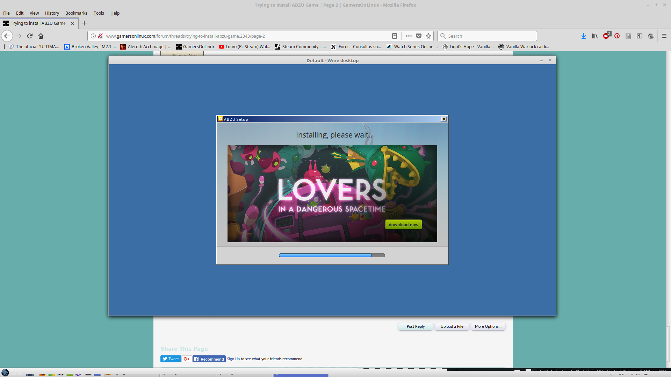Select the 'Trying to install ABZU Game' tab
671x377 pixels.
(x=38, y=23)
